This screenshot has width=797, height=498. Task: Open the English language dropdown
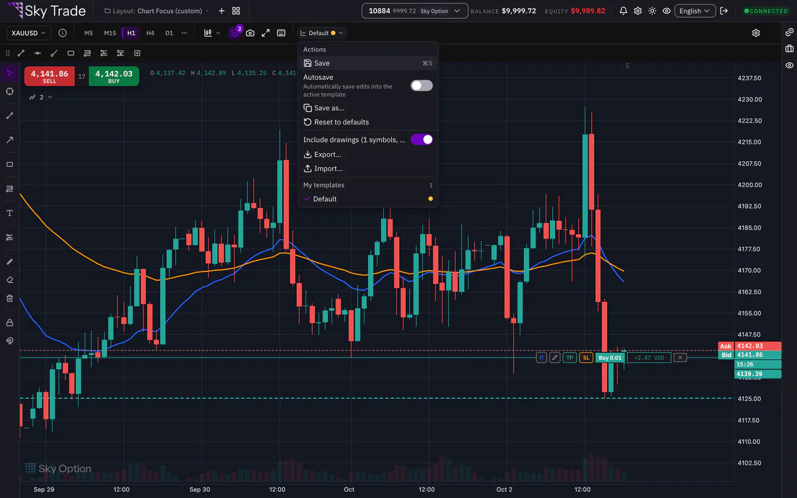[695, 11]
